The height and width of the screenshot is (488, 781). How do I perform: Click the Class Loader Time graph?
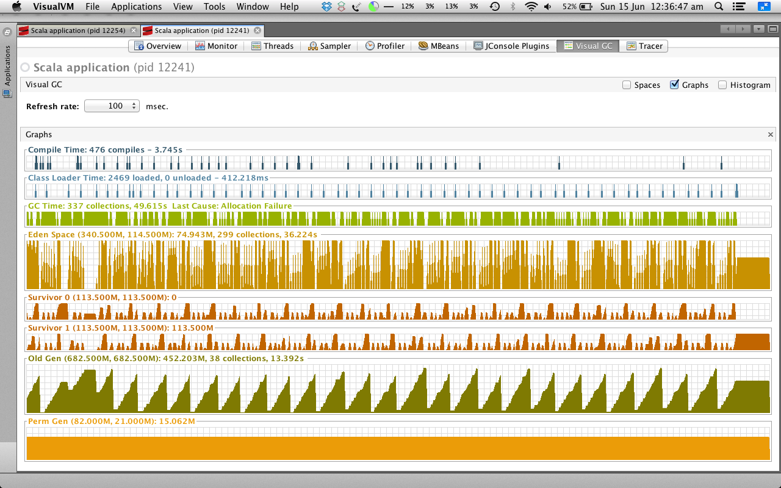398,191
